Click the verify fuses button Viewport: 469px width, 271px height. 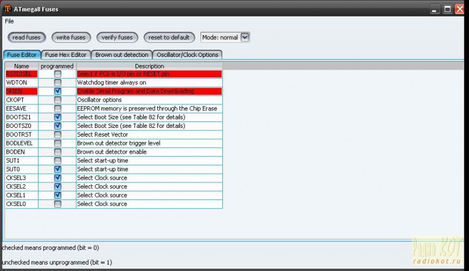(117, 38)
